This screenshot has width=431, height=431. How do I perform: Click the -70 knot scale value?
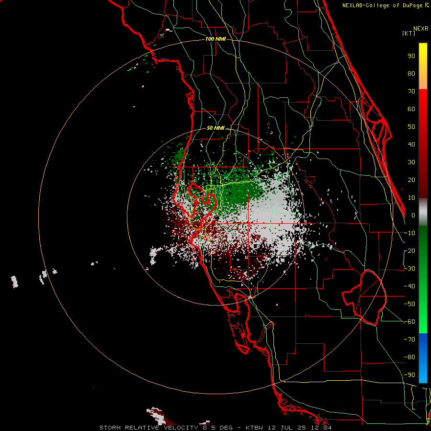pyautogui.click(x=409, y=340)
